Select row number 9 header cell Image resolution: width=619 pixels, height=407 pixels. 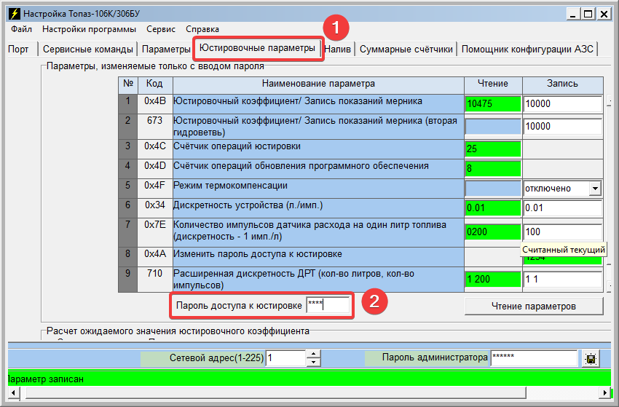[128, 280]
